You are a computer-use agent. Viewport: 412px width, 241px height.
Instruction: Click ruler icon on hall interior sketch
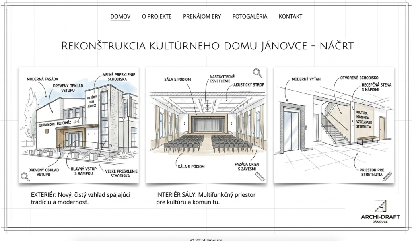click(x=260, y=177)
